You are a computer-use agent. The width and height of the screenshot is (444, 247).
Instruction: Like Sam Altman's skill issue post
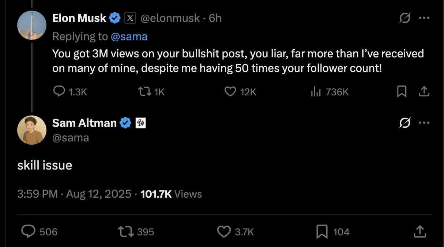223,232
